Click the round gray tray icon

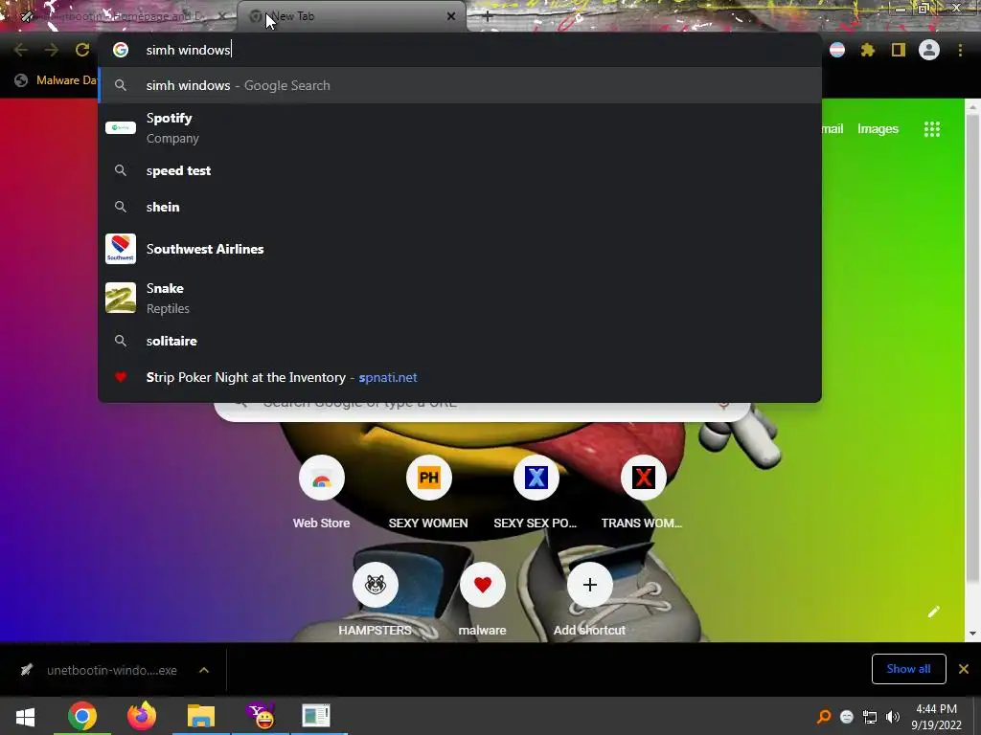pos(847,716)
